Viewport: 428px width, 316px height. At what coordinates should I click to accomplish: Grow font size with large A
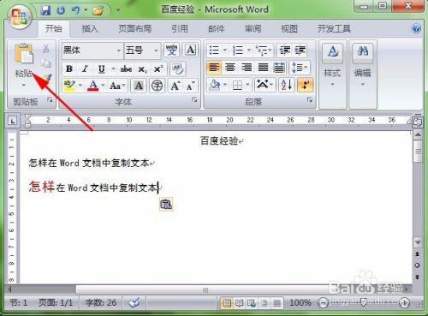pyautogui.click(x=175, y=86)
